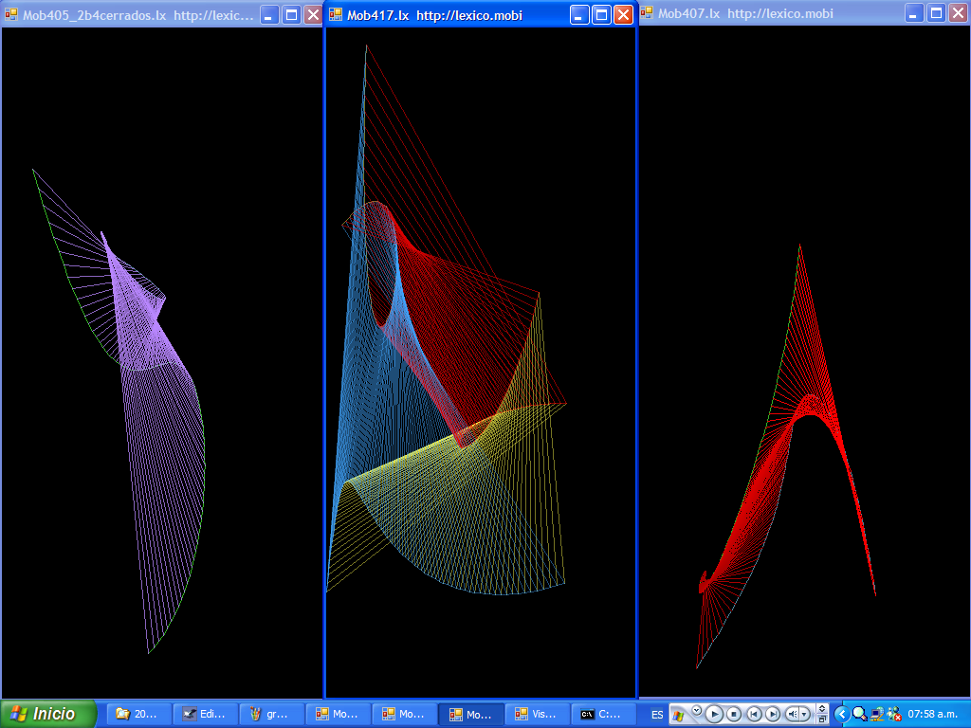This screenshot has height=728, width=971.
Task: Open the volume dropdown arrow in media toolbar
Action: coord(805,714)
